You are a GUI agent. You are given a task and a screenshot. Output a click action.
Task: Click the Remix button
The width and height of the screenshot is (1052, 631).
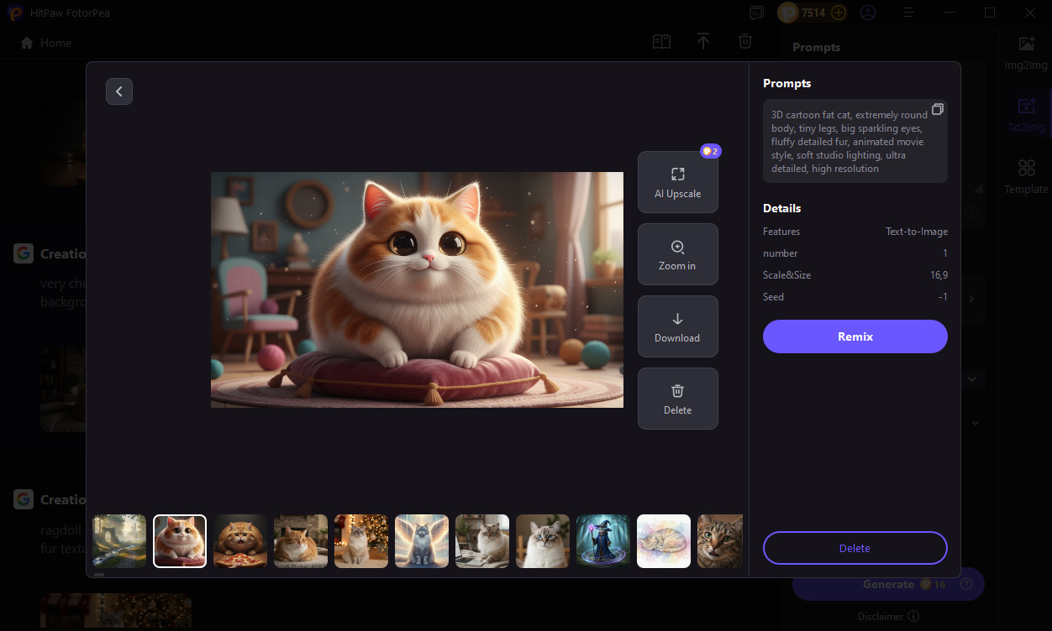pyautogui.click(x=855, y=336)
